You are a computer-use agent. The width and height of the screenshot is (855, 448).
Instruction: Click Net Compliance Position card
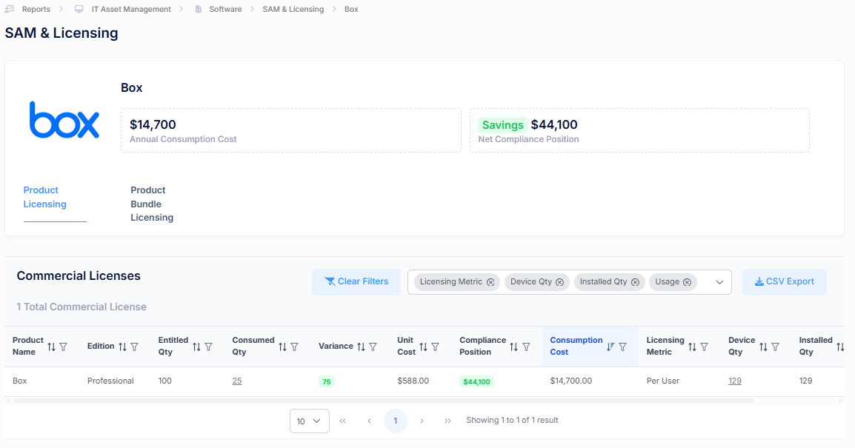click(639, 130)
